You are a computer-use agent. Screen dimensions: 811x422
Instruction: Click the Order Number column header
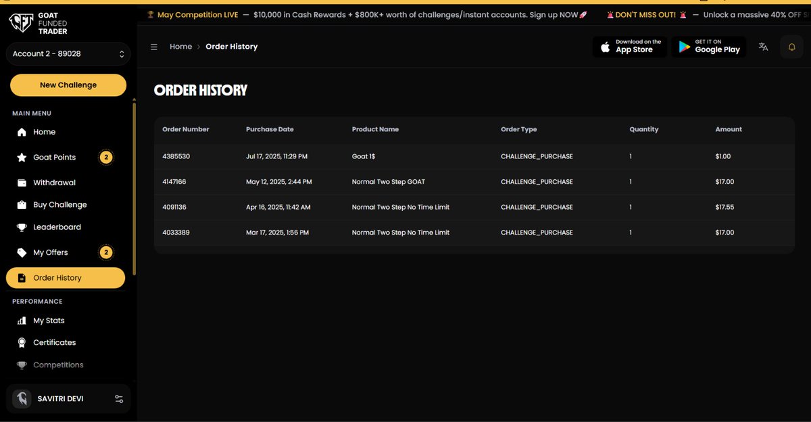coord(186,129)
